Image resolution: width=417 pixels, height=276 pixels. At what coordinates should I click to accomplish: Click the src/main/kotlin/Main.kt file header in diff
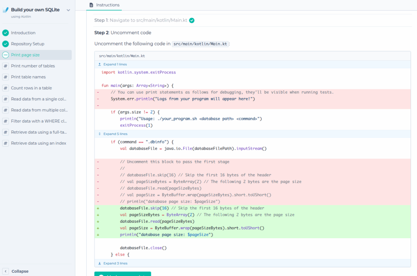coord(122,56)
